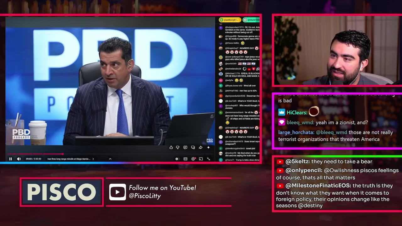Click @Michael.1776 chat message
The width and height of the screenshot is (402, 226).
pos(242,75)
